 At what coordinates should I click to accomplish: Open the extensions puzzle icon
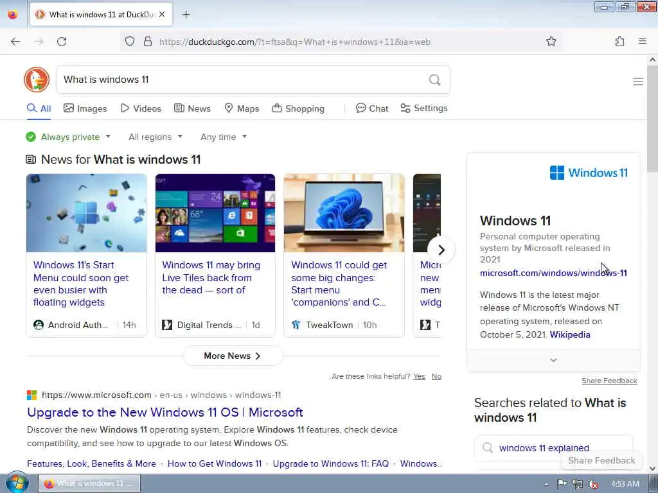pyautogui.click(x=619, y=41)
